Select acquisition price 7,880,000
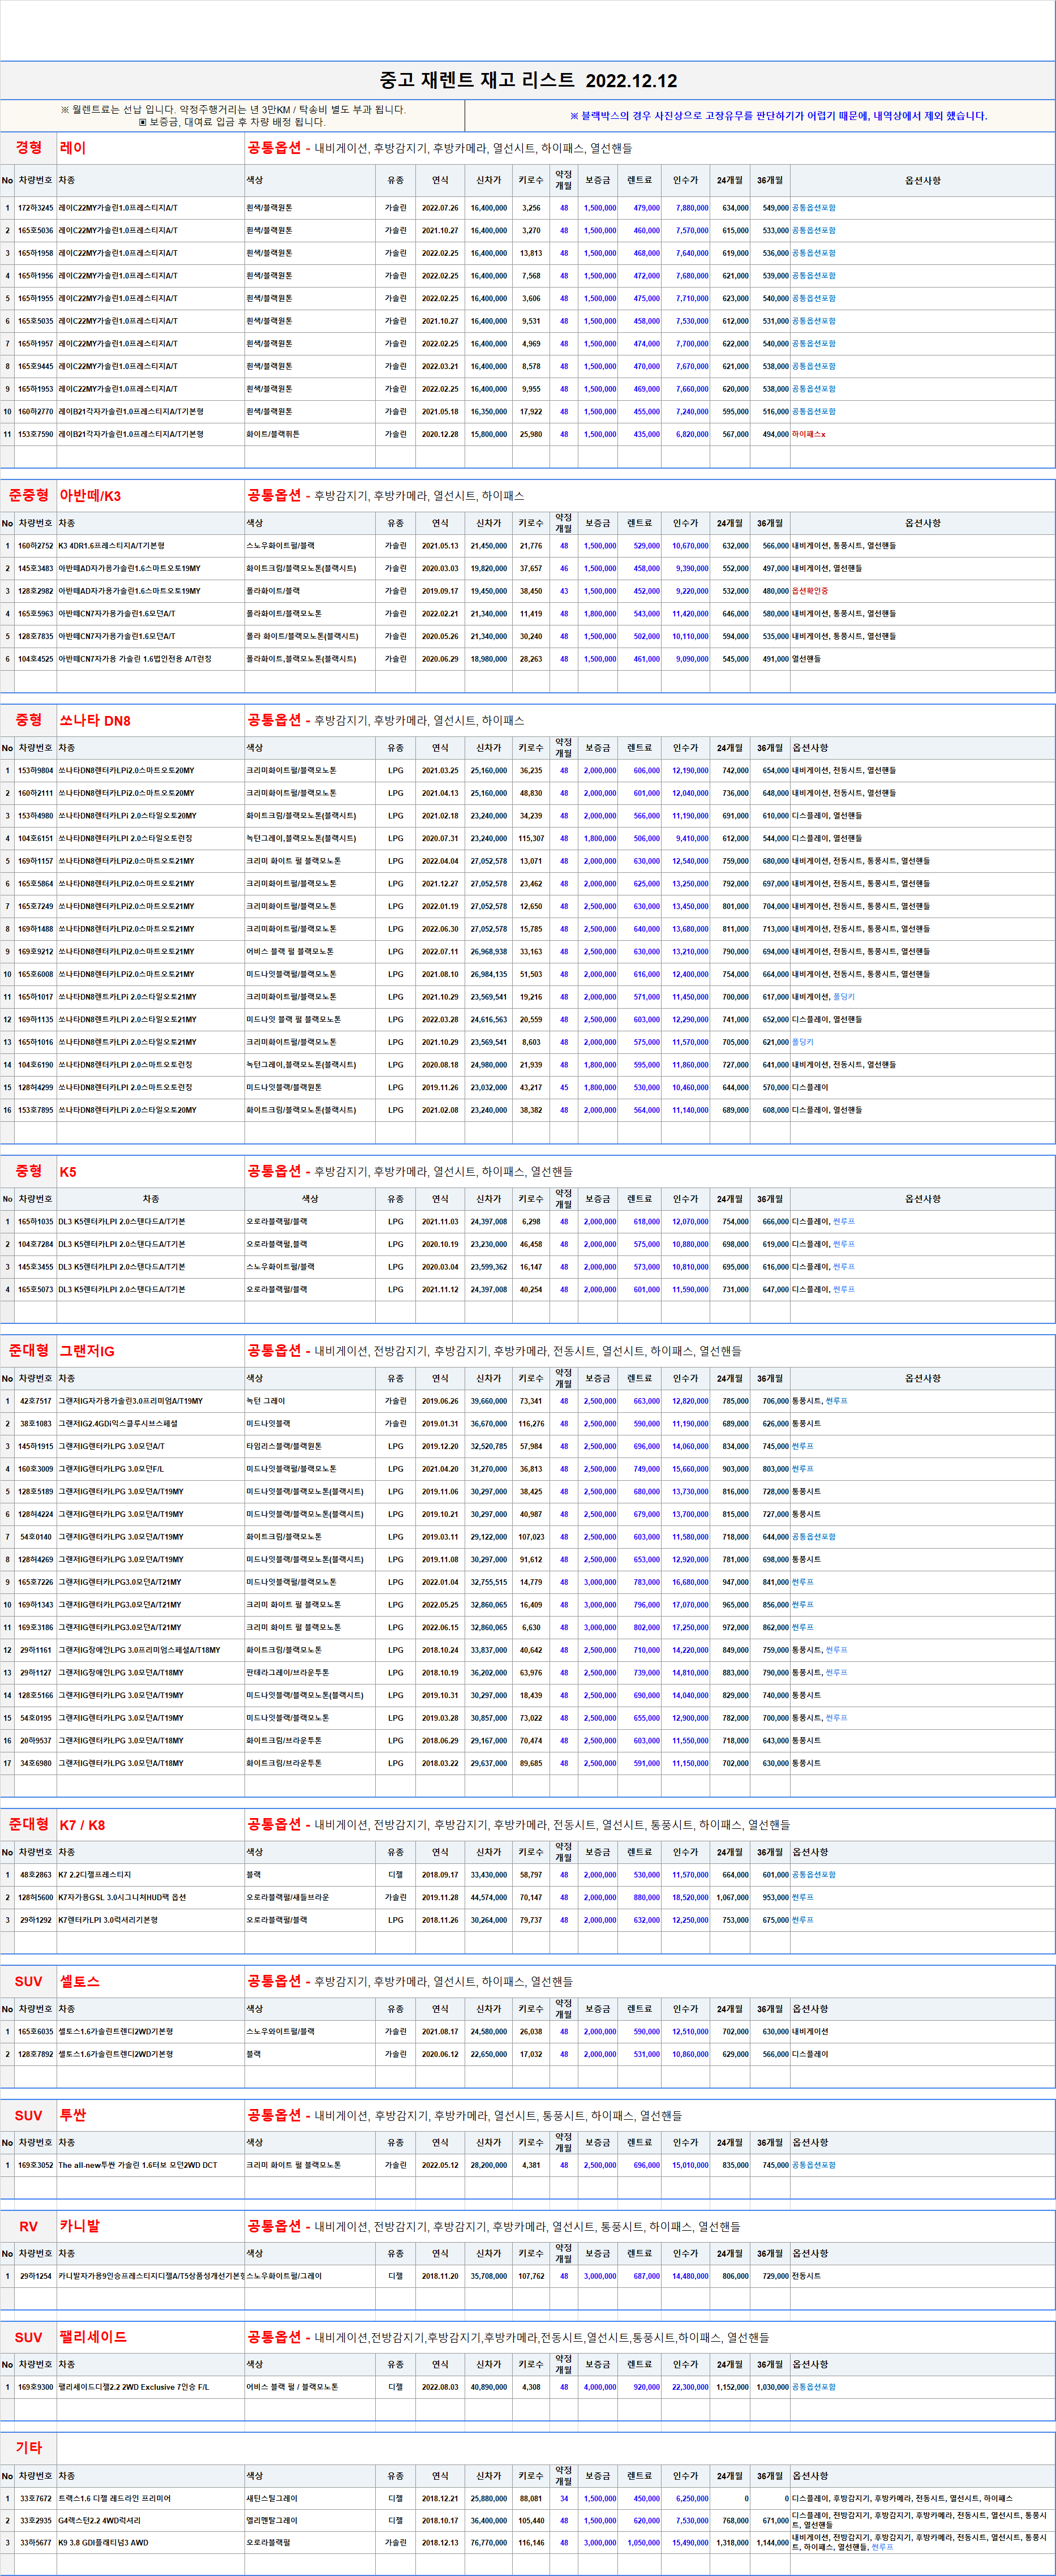Viewport: 1056px width, 2576px height. (691, 208)
